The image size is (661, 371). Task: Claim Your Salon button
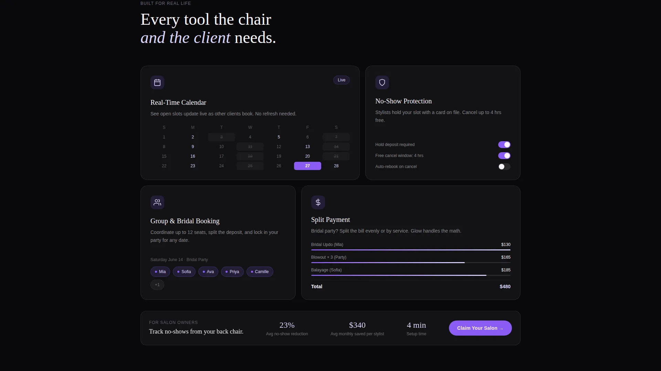pyautogui.click(x=480, y=328)
